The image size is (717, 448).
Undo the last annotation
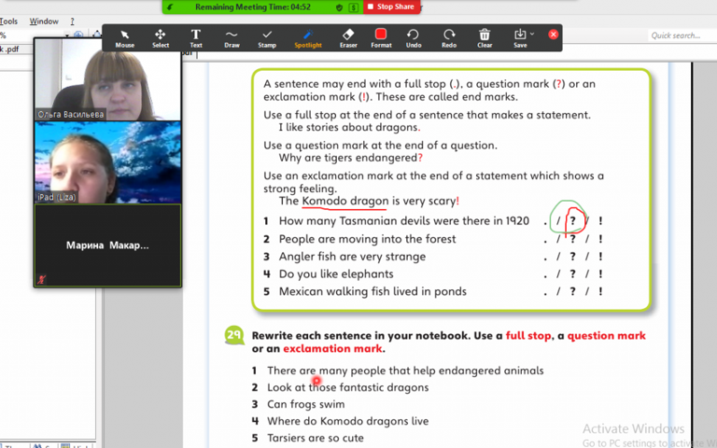[x=414, y=37]
